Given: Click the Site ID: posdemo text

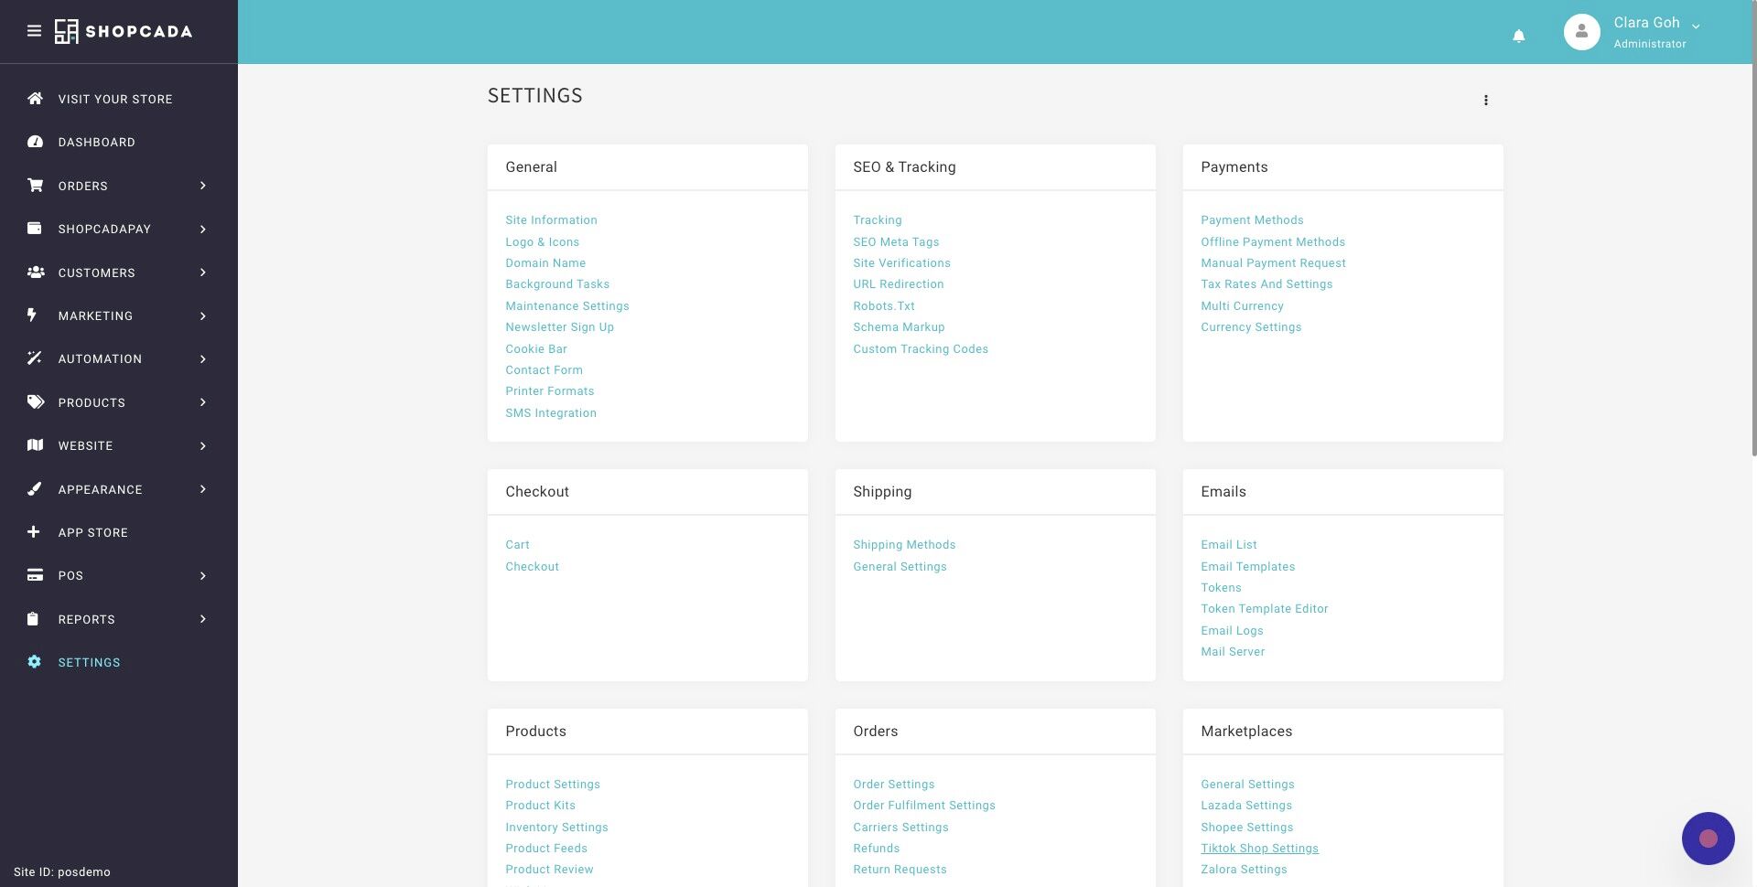Looking at the screenshot, I should coord(62,872).
